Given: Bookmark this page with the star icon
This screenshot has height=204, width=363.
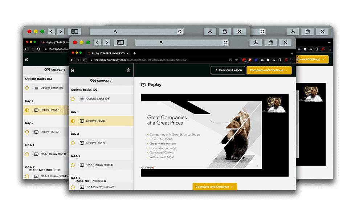Looking at the screenshot, I should 236,60.
